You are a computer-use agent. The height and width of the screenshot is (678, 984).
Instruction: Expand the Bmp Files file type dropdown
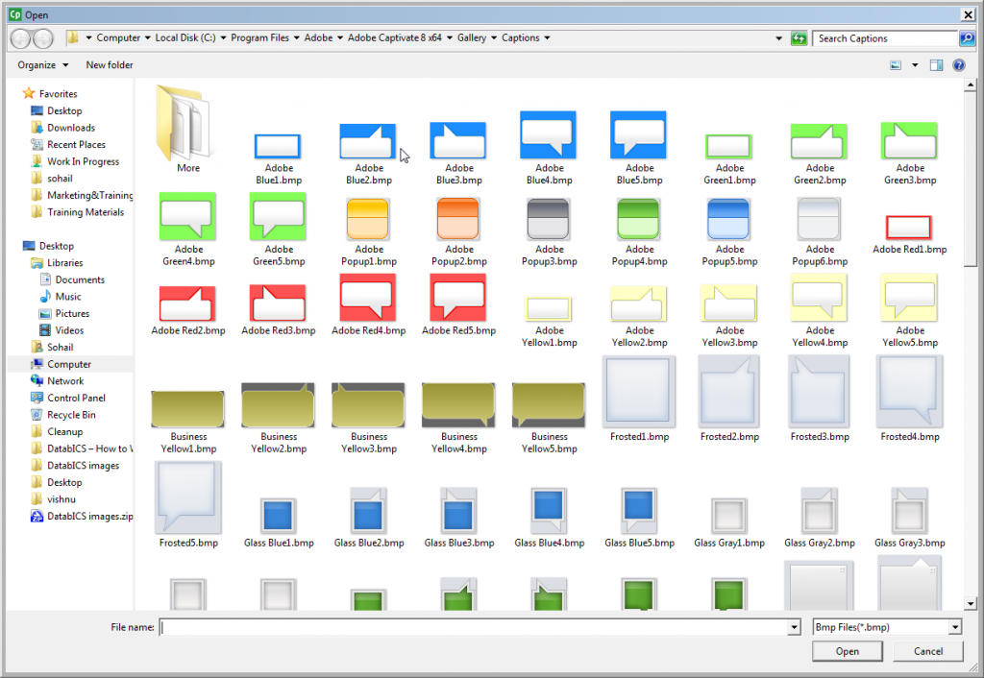[954, 627]
